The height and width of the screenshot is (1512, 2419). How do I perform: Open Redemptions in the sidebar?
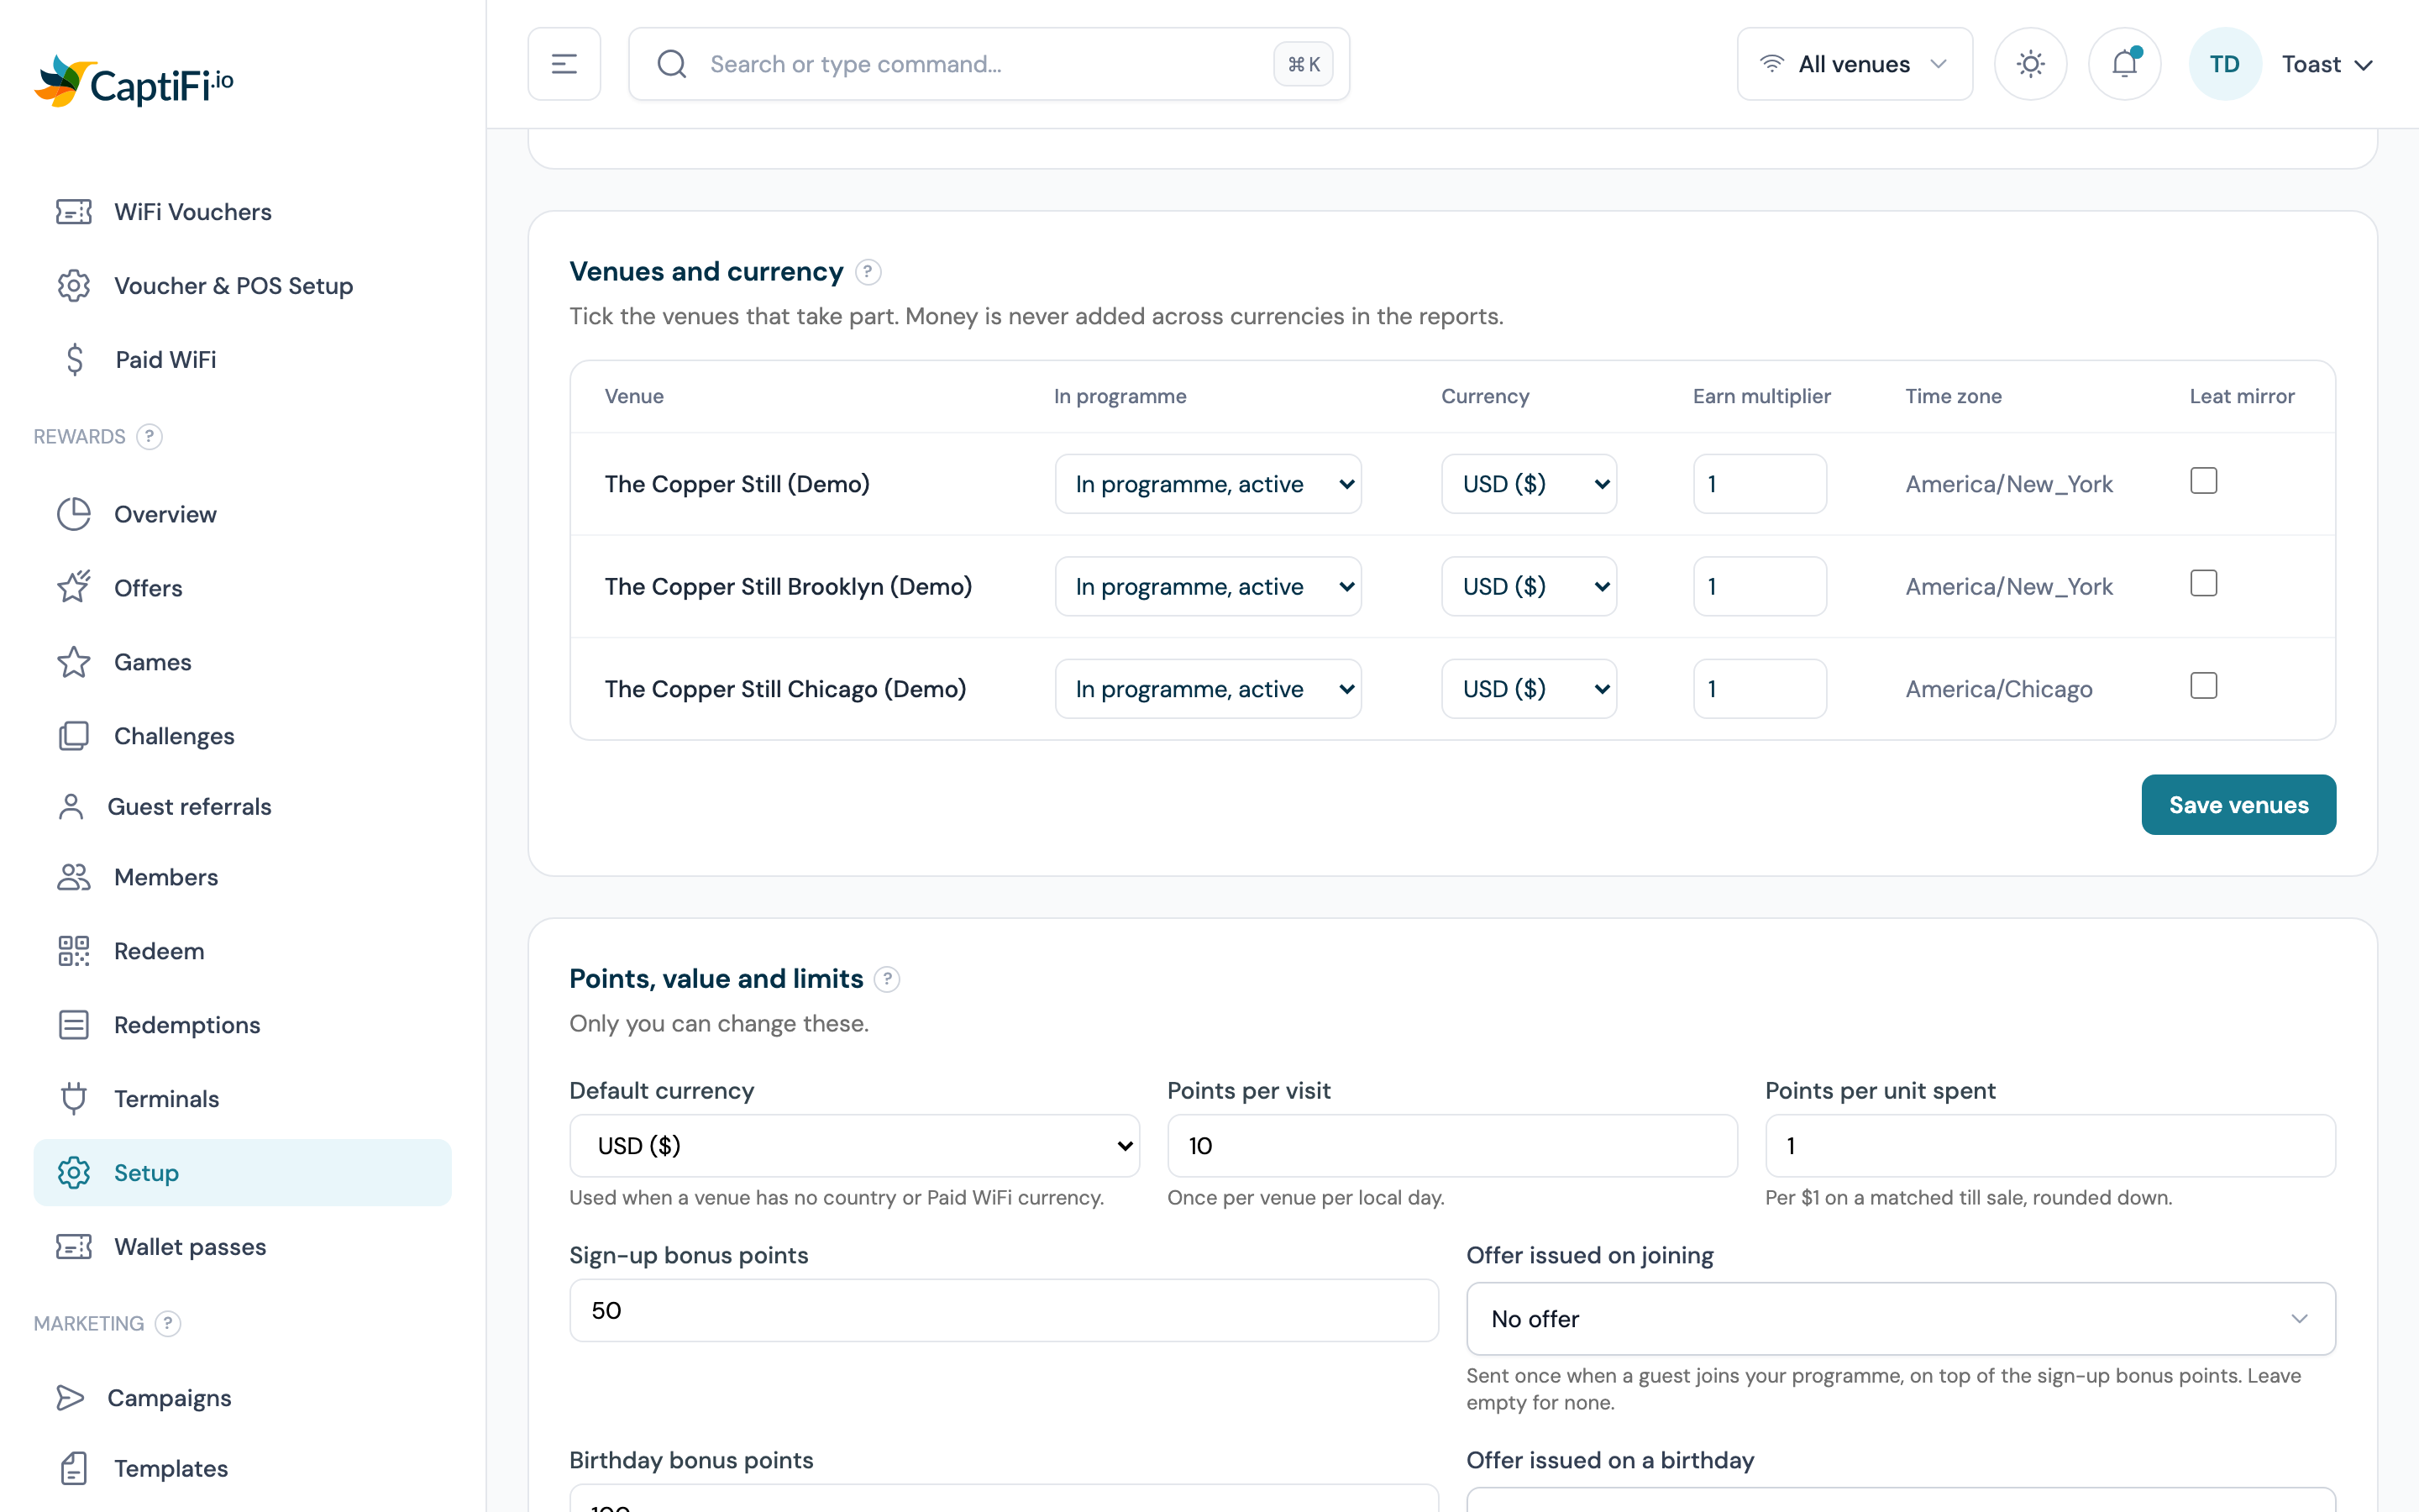click(242, 1025)
